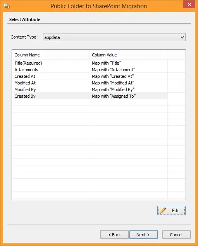Select the Modified By column name
Image resolution: width=198 pixels, height=246 pixels.
coord(25,90)
